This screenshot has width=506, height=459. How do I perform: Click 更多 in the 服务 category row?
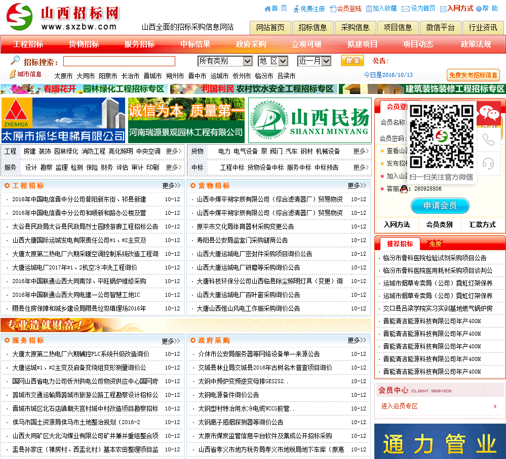(x=174, y=167)
